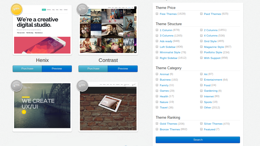Click the 87% badge on UX/UI theme

click(x=17, y=86)
